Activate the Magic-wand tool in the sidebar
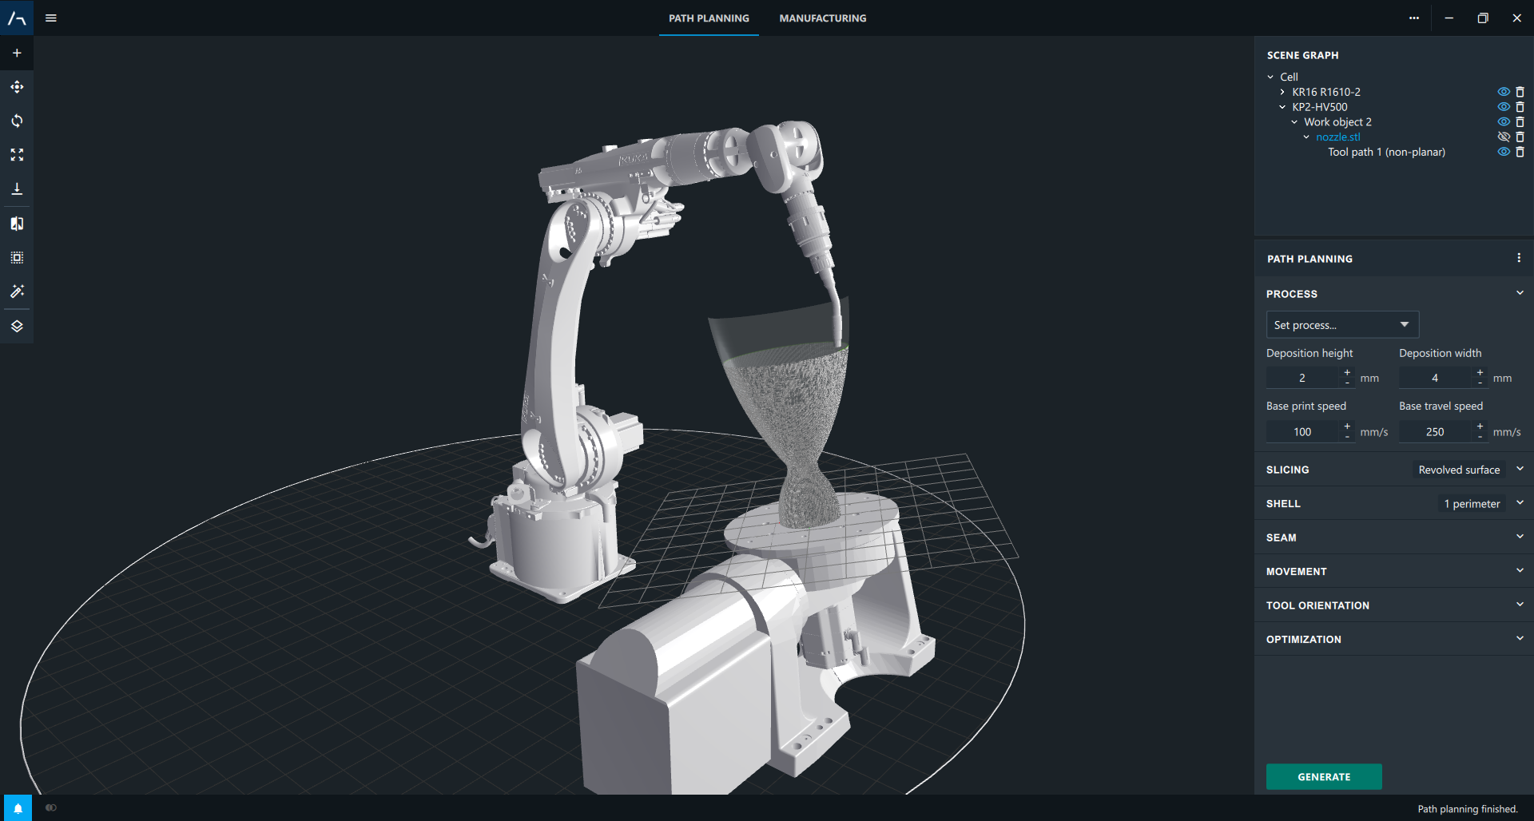The image size is (1534, 821). point(17,291)
